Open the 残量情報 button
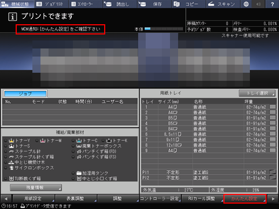The width and height of the screenshot is (279, 209). 36,187
